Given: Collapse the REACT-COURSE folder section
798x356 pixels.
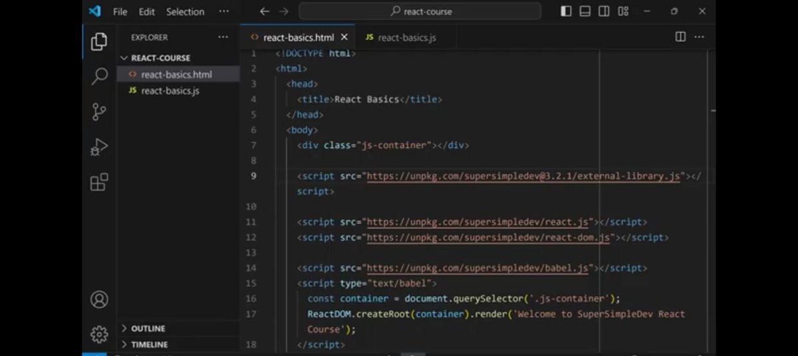Looking at the screenshot, I should [178, 58].
